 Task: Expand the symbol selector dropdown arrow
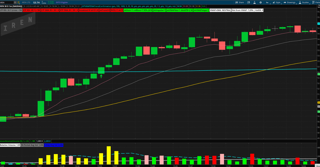15,3
